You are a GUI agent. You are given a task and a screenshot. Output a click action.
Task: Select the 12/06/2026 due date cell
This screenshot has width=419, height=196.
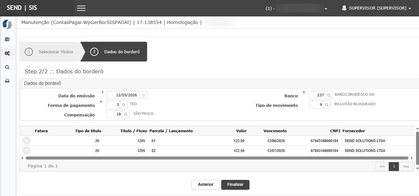point(276,141)
